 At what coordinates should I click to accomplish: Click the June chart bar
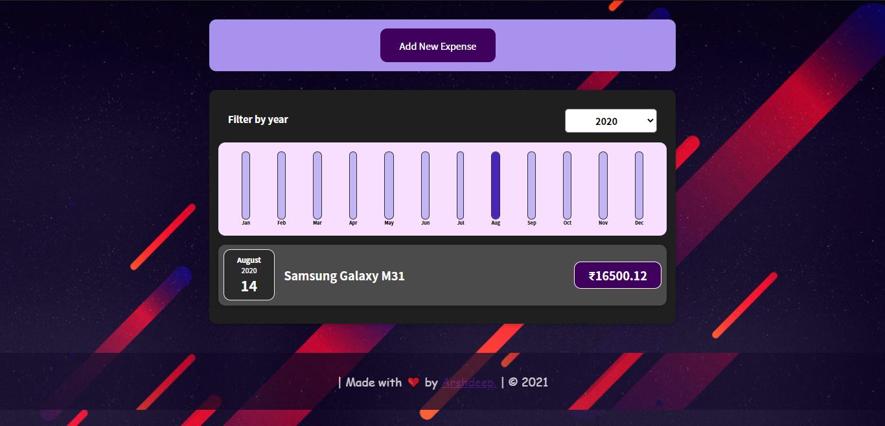pyautogui.click(x=425, y=185)
